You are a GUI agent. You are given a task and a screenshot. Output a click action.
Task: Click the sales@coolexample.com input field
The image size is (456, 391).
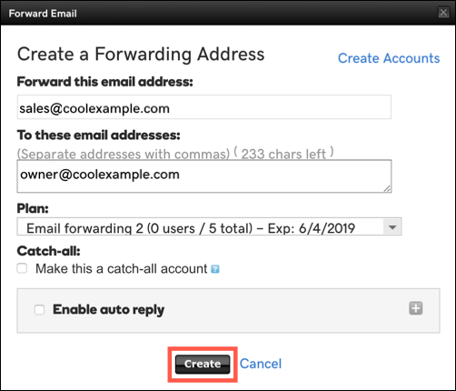pos(204,107)
